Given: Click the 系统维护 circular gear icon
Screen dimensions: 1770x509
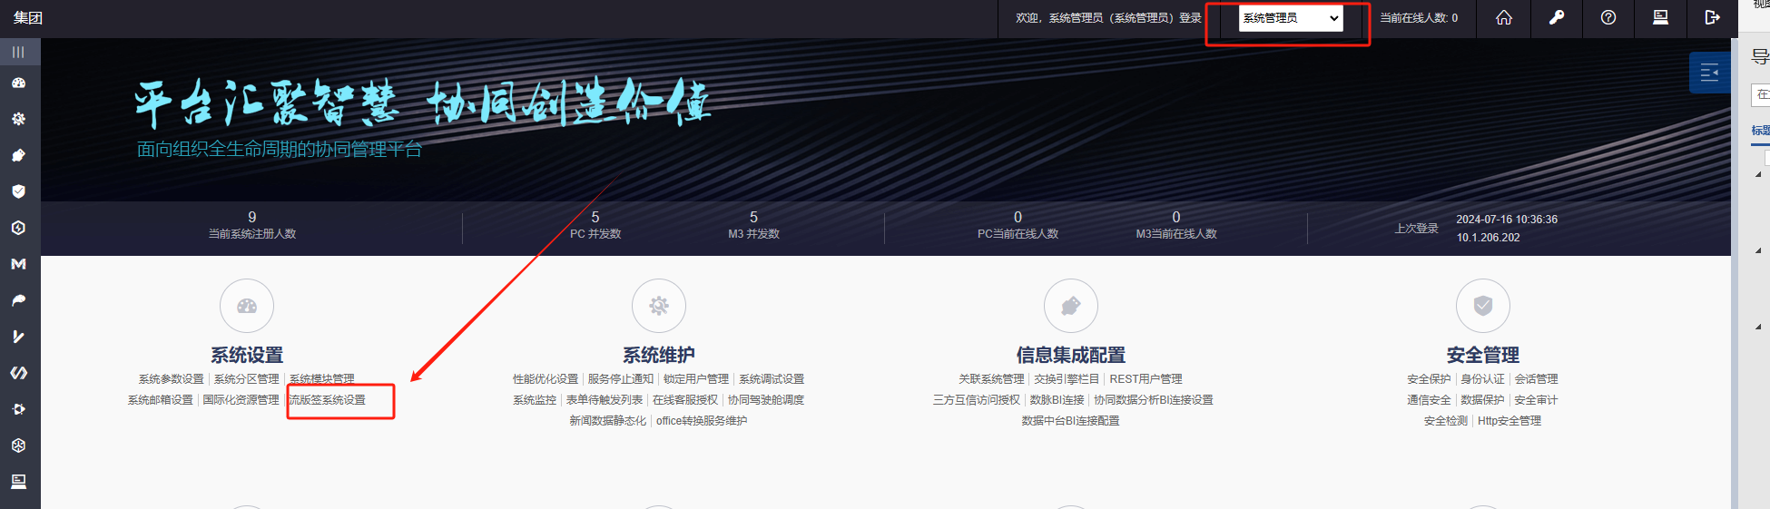Looking at the screenshot, I should point(659,306).
